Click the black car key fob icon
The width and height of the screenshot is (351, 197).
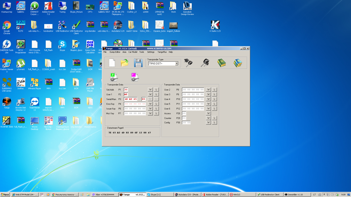(205, 63)
